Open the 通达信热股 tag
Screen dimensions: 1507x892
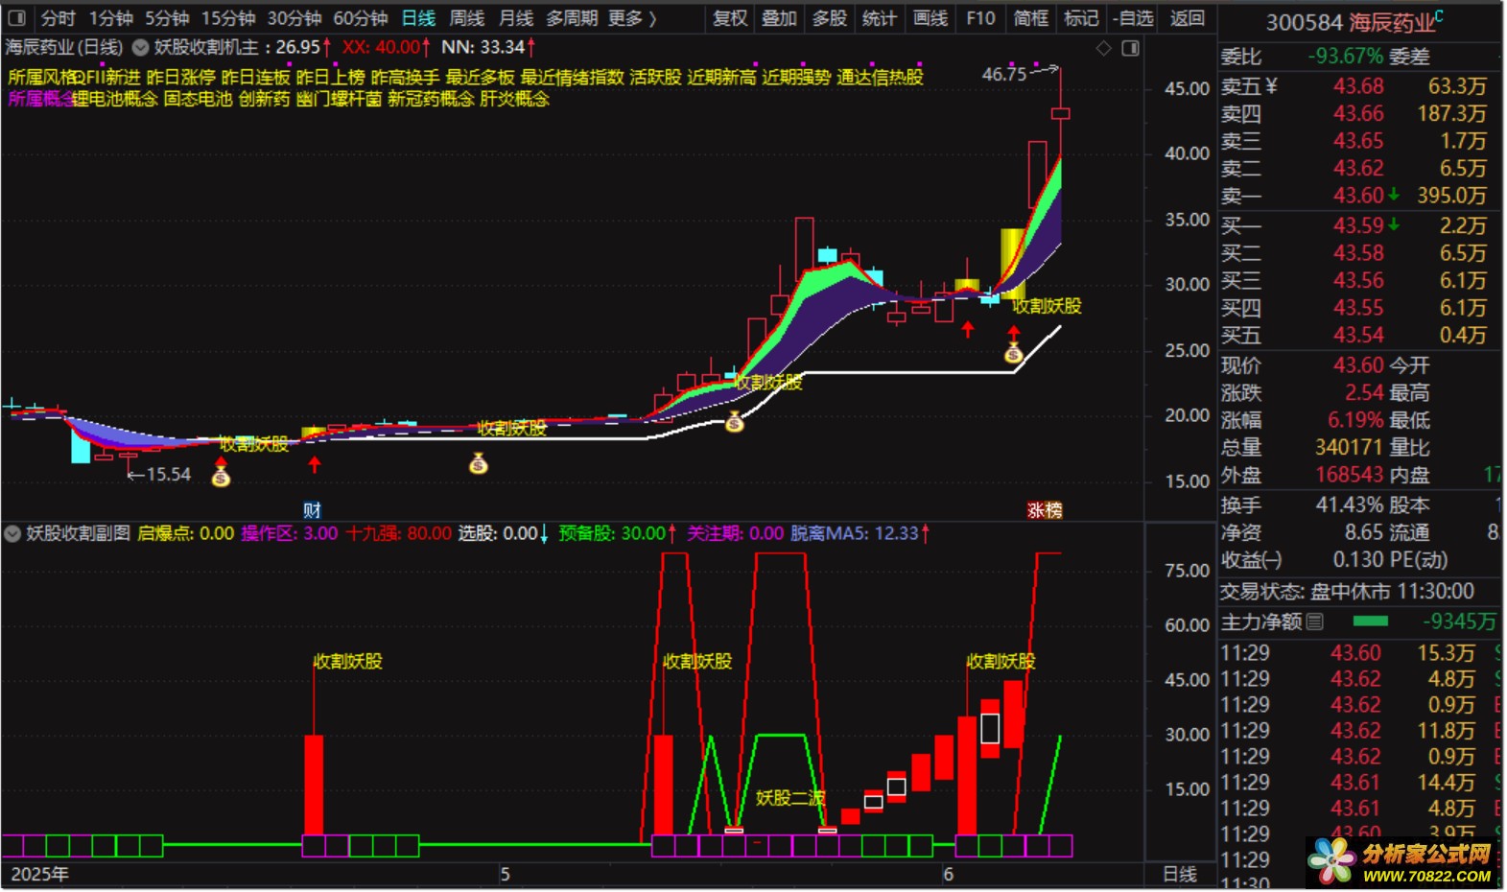pos(880,77)
